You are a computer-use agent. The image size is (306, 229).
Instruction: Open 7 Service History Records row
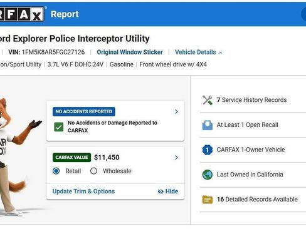pos(253,100)
